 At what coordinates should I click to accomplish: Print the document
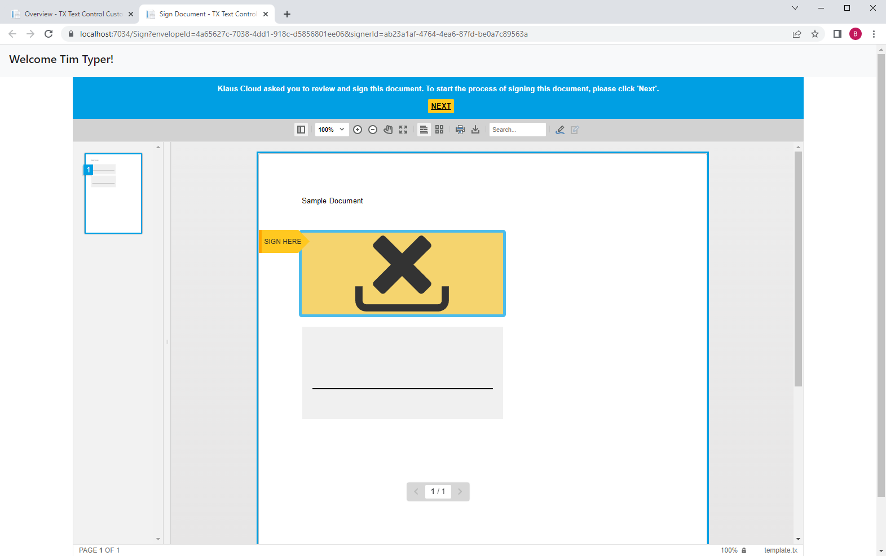[460, 130]
